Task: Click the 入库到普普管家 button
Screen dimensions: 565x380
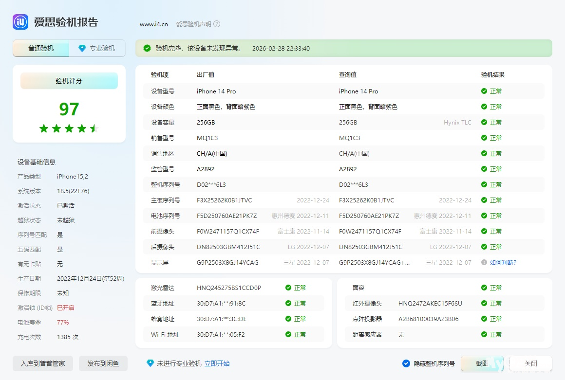Action: (43, 363)
